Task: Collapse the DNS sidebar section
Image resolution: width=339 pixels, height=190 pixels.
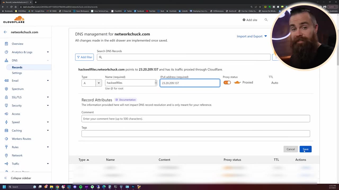Action: pos(48,60)
